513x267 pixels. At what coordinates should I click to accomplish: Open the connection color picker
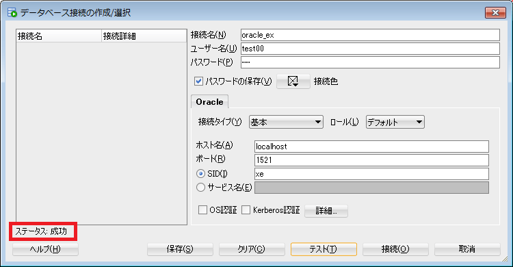293,81
